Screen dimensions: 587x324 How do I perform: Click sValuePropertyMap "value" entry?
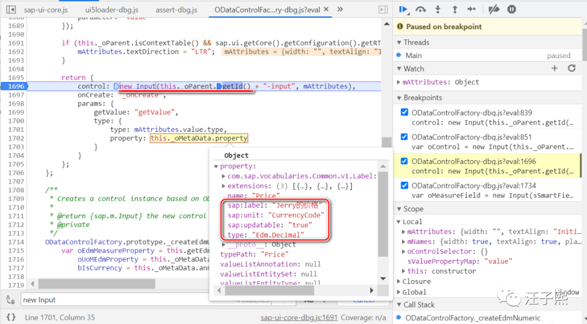coord(460,261)
